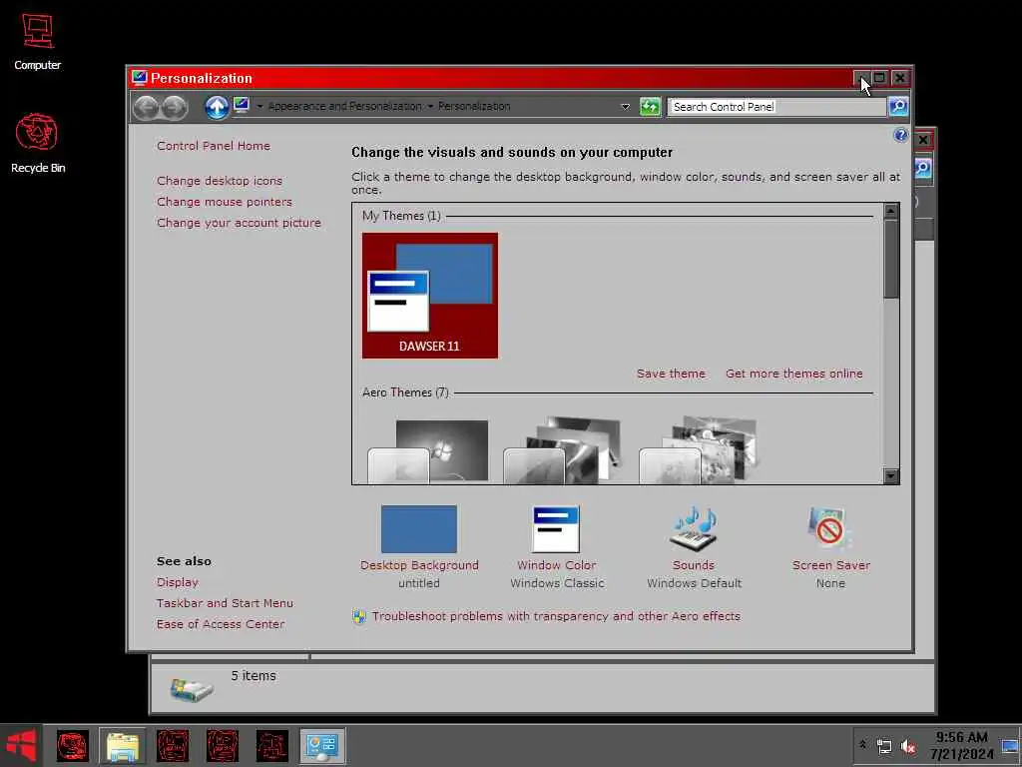Click the Personalization breadcrumb

[474, 106]
